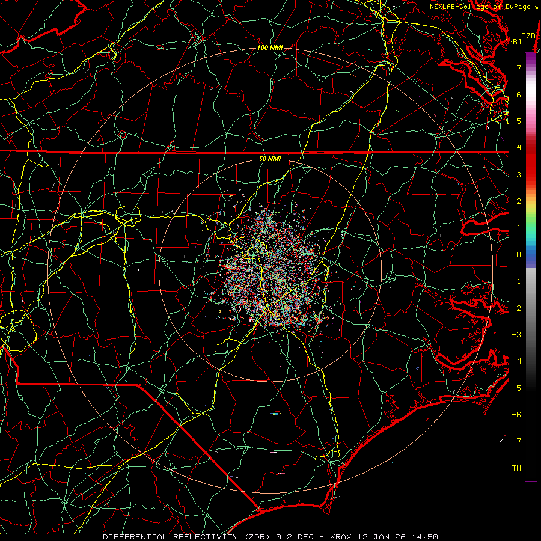Pick the 5 value on the dB scale

click(519, 121)
